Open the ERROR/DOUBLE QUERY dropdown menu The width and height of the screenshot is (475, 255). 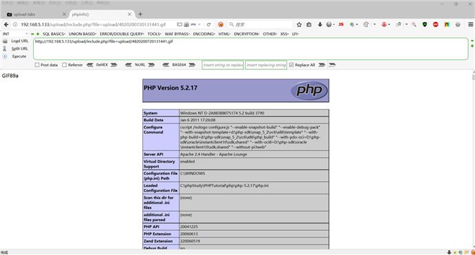(x=122, y=34)
